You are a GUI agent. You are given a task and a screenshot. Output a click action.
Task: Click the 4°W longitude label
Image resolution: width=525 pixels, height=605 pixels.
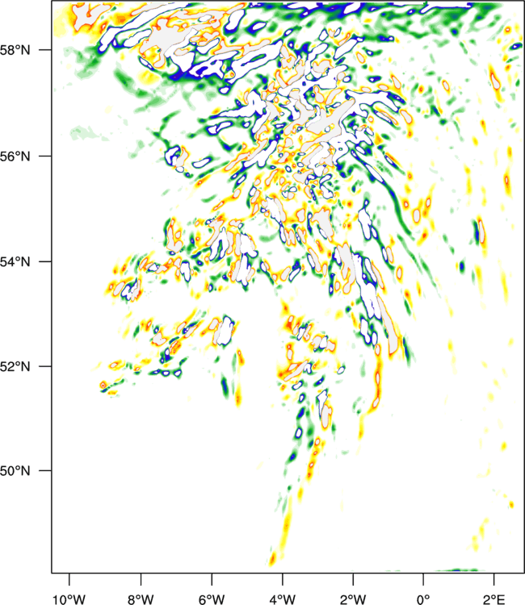click(283, 599)
